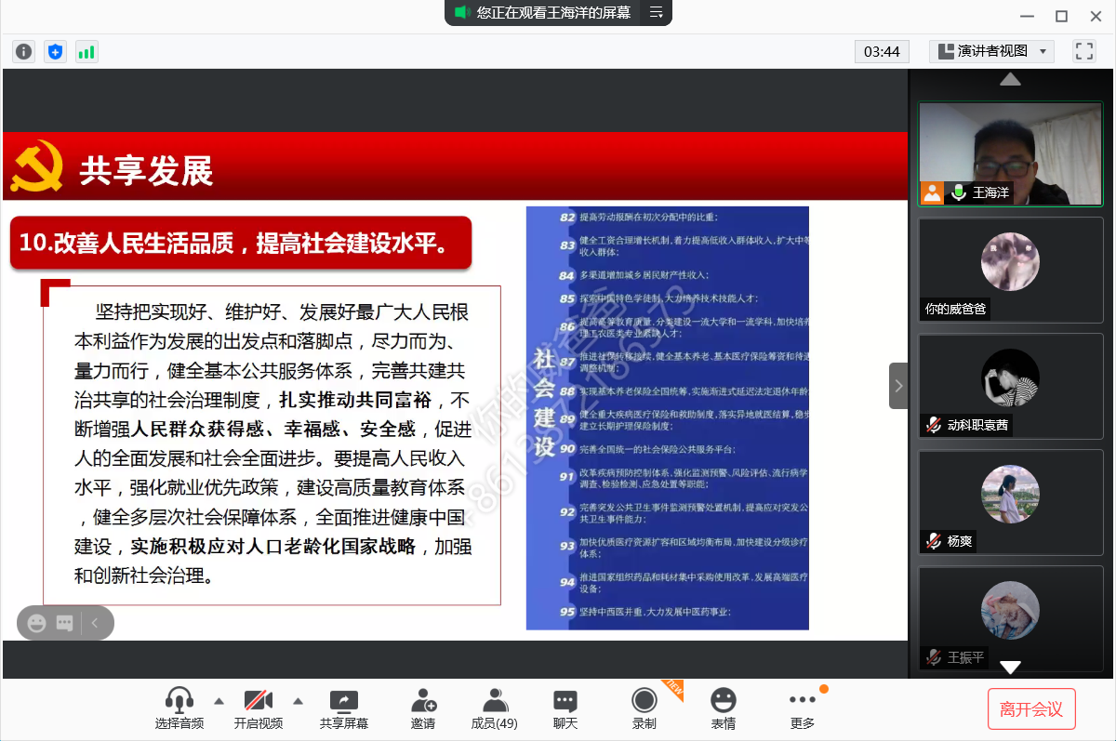The width and height of the screenshot is (1116, 741).
Task: Click active microphone icon for 王海洋
Action: [959, 192]
